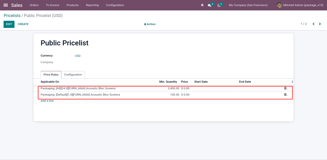The image size is (327, 160).
Task: Select rule Packaging: [All][24.0][FURN_6666] Acoustic Bloc Screens
Action: click(78, 88)
